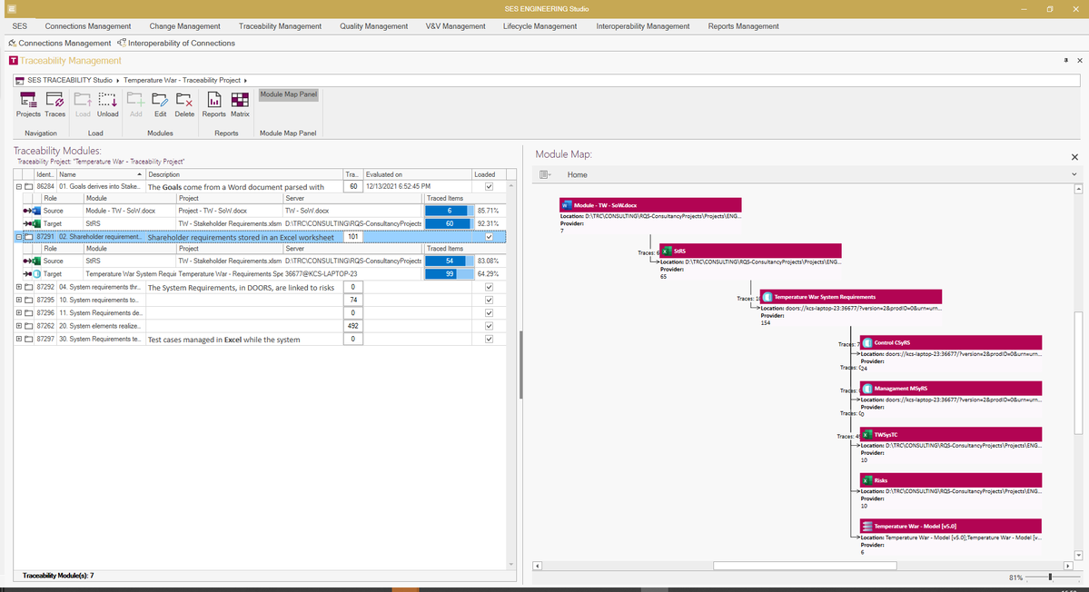Delete module using the Delete icon
Screen dimensions: 1089x592
click(x=184, y=104)
